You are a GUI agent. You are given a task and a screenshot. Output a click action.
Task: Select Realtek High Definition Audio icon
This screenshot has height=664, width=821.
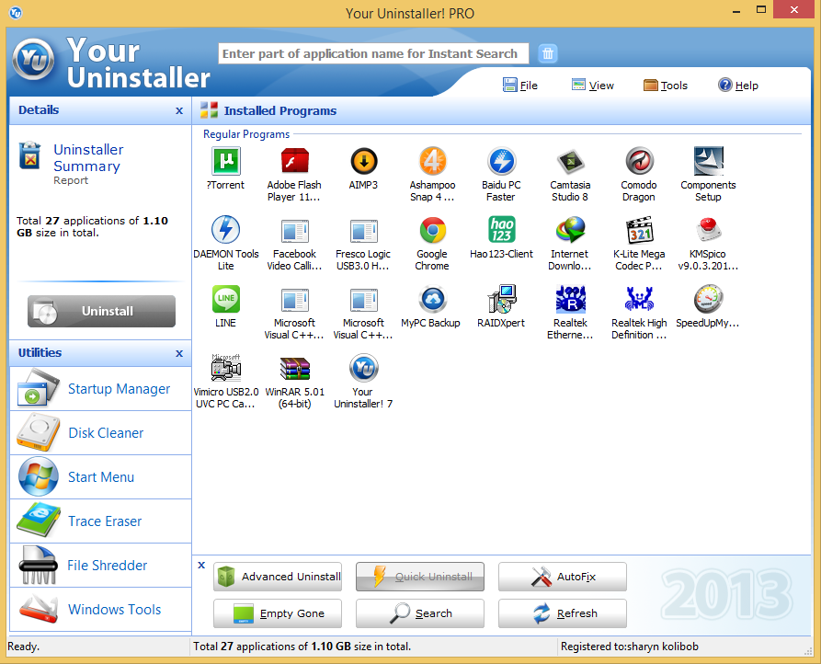coord(639,299)
